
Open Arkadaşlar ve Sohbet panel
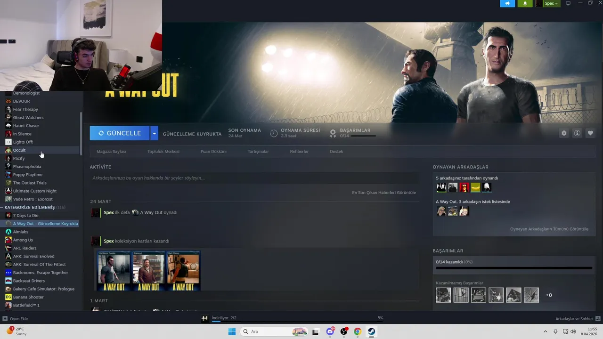[x=578, y=319]
